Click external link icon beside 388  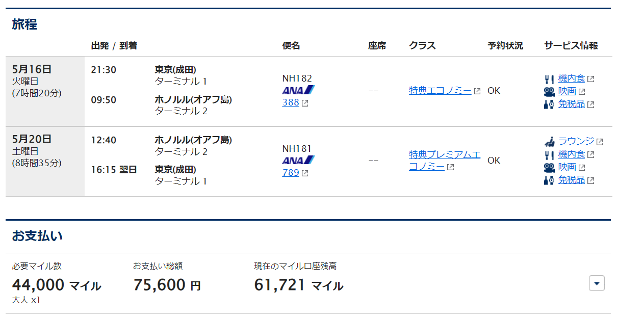(x=305, y=103)
